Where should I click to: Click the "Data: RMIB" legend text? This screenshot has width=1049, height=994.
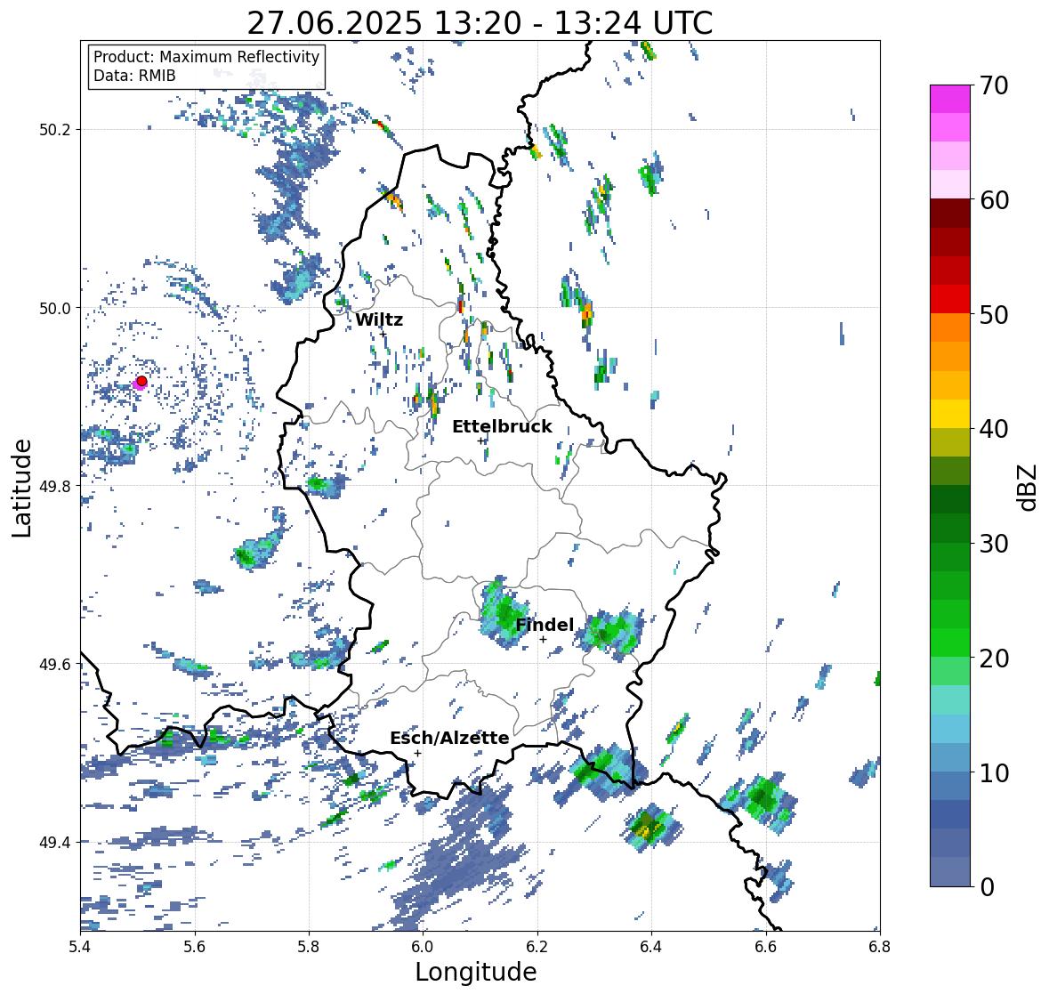(x=134, y=76)
